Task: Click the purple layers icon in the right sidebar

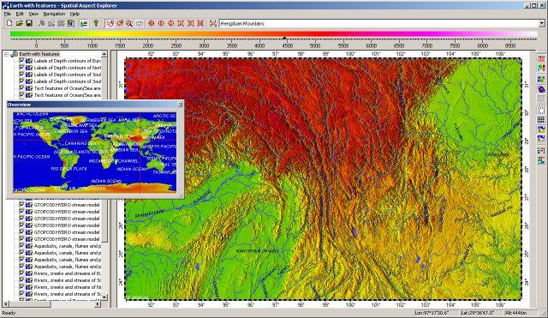Action: (x=541, y=89)
